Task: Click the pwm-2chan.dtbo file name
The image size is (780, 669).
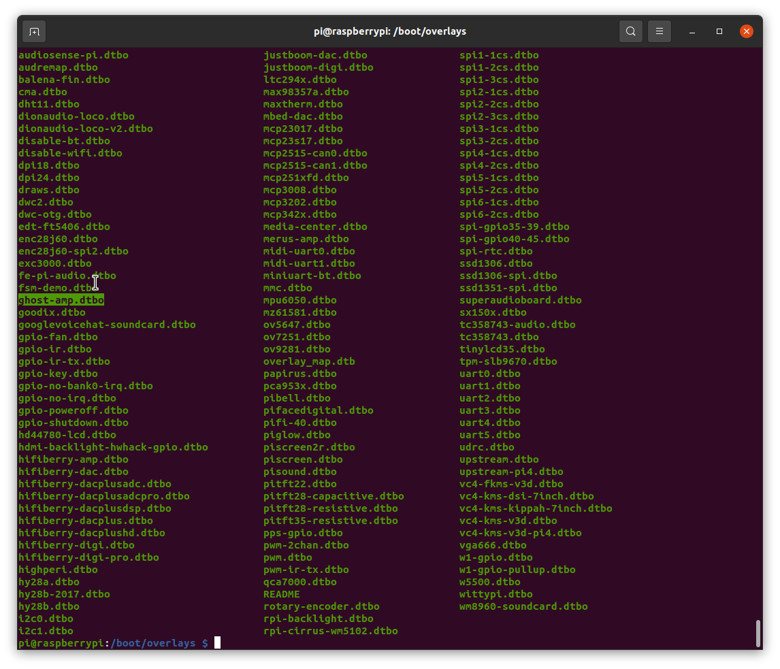Action: coord(306,545)
